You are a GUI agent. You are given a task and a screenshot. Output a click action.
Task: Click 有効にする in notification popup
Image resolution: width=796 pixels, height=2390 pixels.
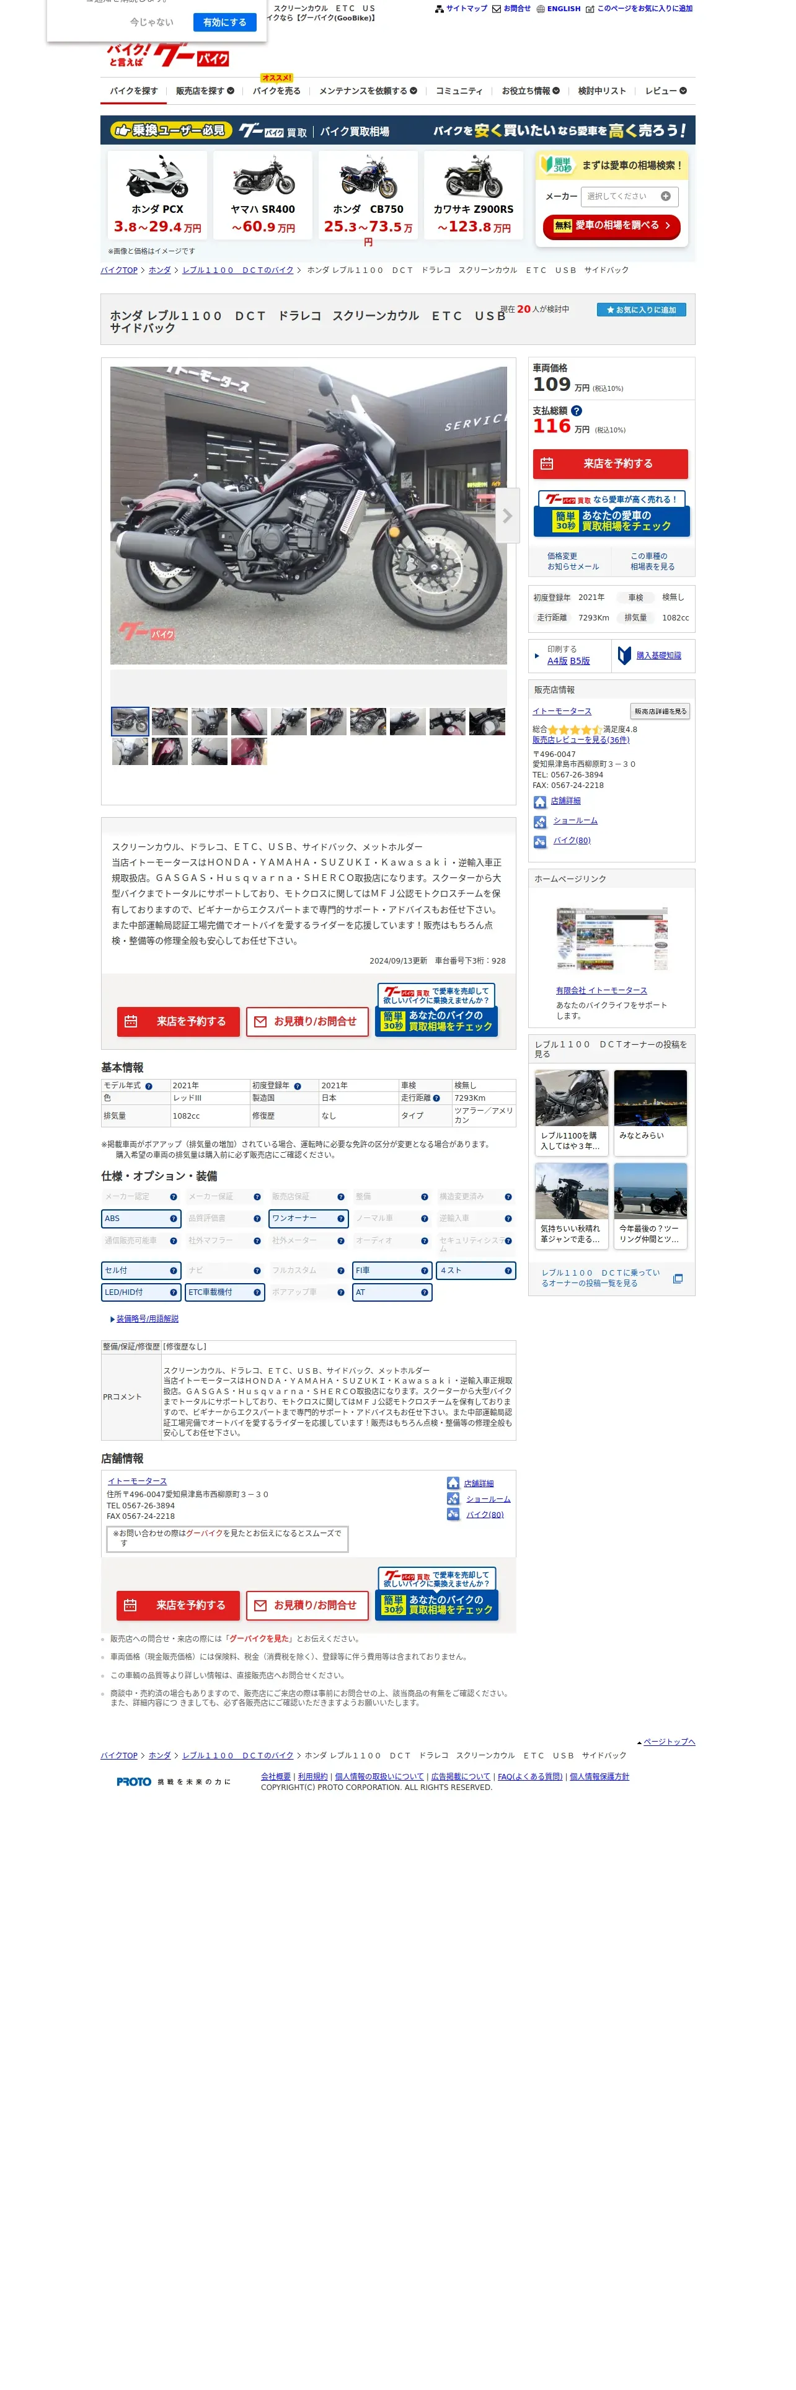(225, 22)
